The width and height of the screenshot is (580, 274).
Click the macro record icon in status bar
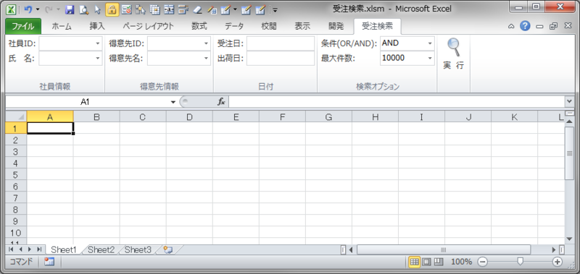(49, 262)
